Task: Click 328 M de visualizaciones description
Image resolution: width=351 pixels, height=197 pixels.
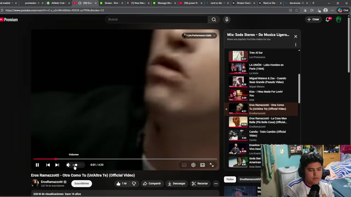Action: (x=57, y=194)
